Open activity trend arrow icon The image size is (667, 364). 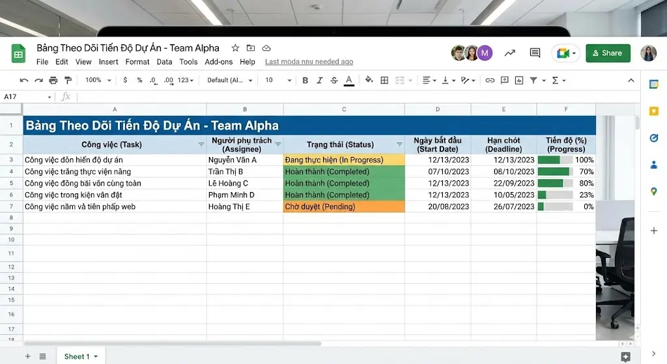pyautogui.click(x=509, y=53)
